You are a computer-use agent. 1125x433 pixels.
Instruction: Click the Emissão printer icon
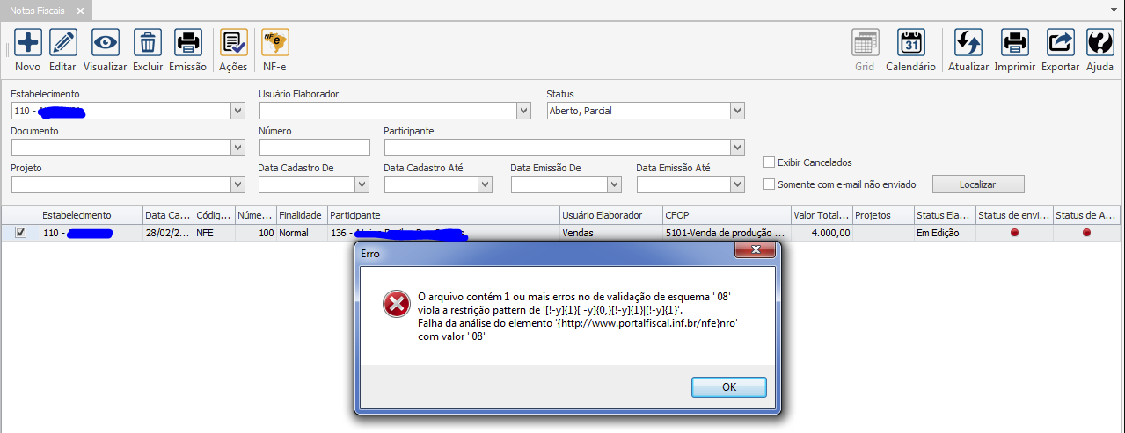pos(187,42)
